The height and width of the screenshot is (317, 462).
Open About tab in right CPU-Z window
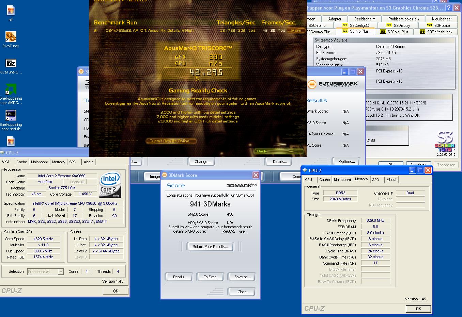391,180
